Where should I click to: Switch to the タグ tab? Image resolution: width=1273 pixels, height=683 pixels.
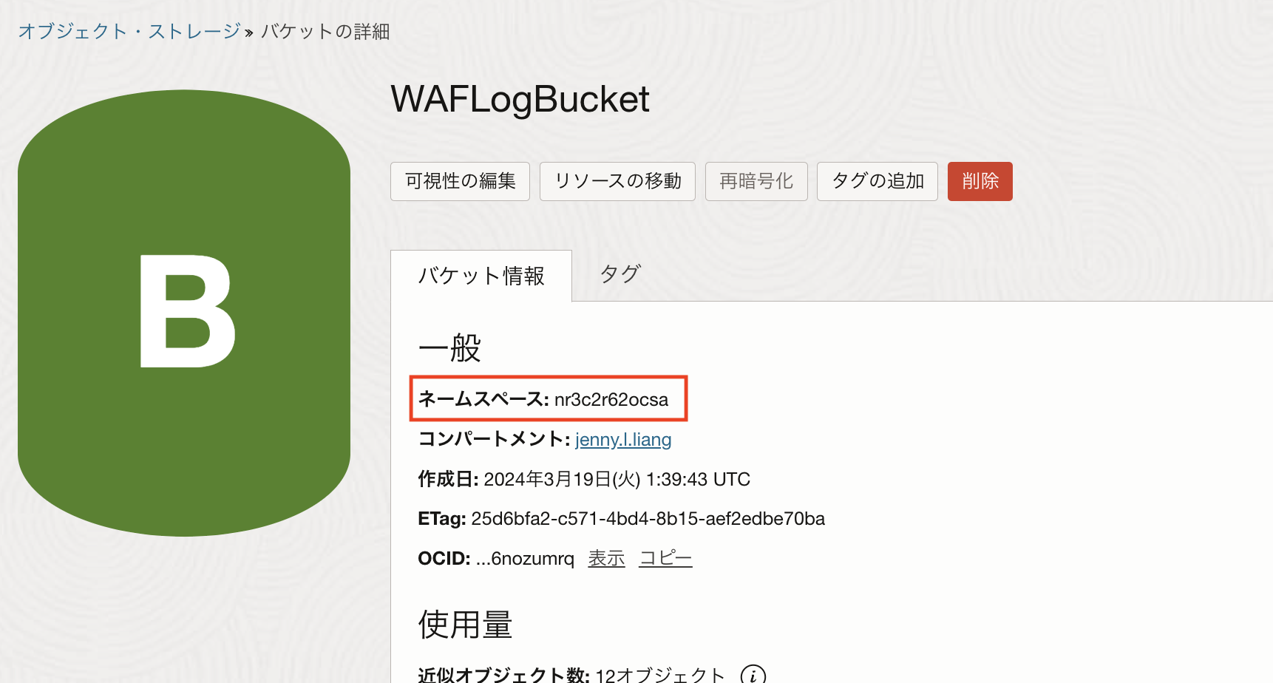pos(619,274)
